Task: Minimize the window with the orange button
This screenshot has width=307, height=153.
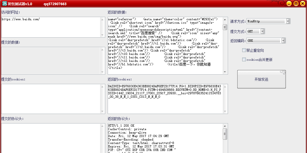Action: click(288, 3)
